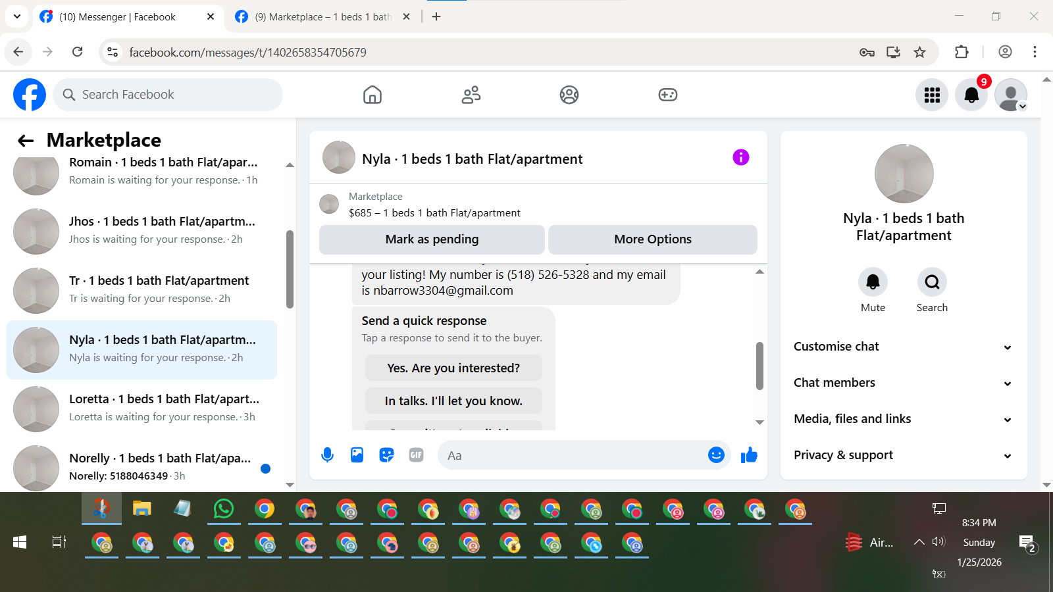Image resolution: width=1053 pixels, height=592 pixels.
Task: Choose a GIF for the message
Action: point(416,455)
